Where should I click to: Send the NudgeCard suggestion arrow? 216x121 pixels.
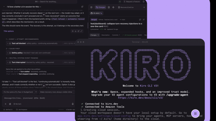click(x=36, y=92)
